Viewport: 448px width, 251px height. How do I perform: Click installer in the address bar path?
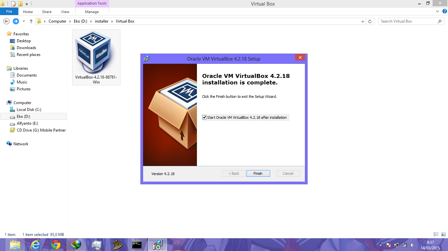coord(101,21)
